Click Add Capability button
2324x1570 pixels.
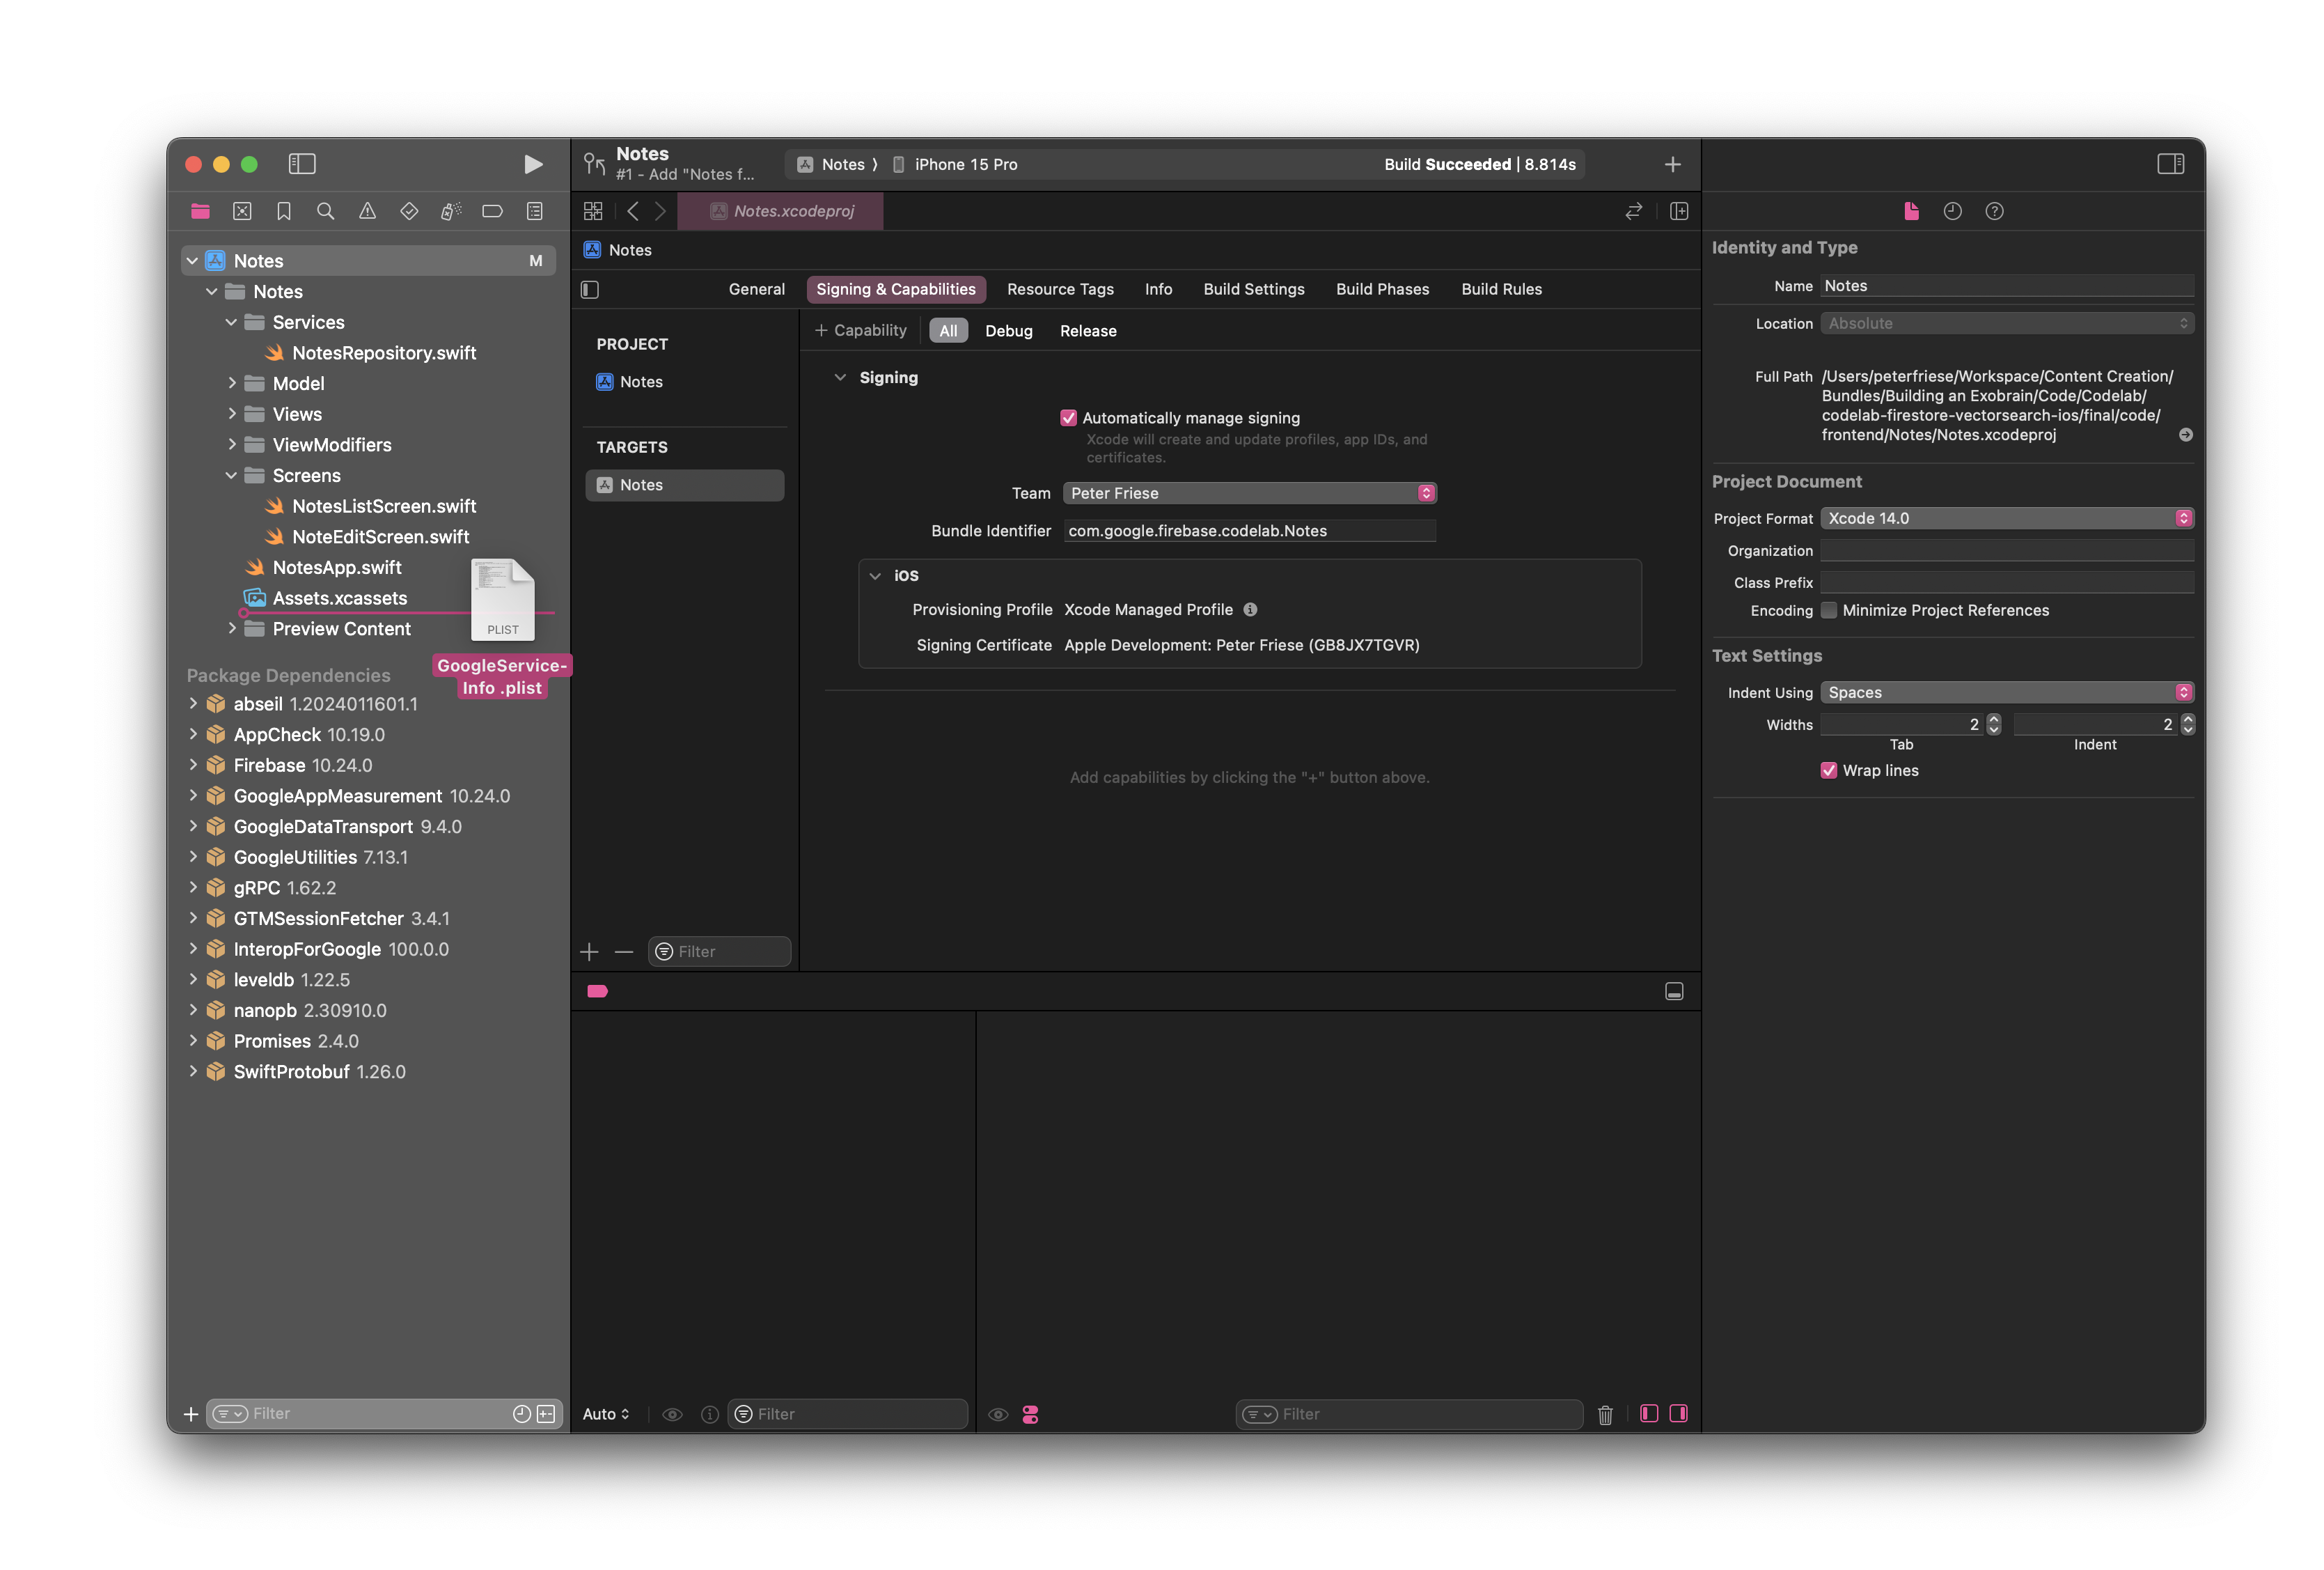click(x=860, y=331)
